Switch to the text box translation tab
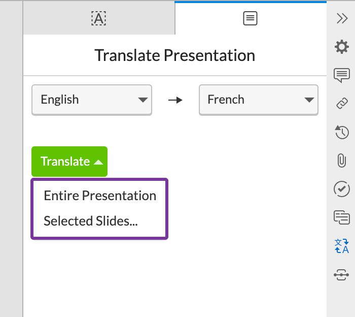Screen dimensions: 355x317 [x=98, y=19]
